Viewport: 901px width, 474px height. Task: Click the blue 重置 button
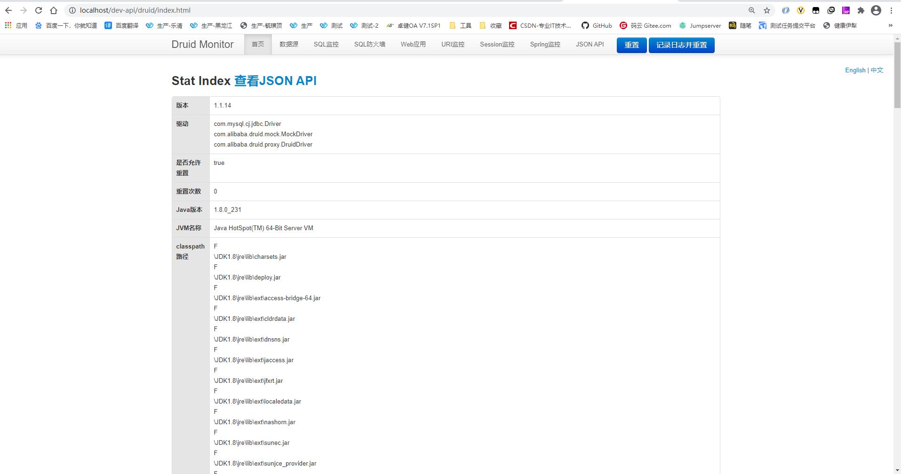[x=631, y=45]
